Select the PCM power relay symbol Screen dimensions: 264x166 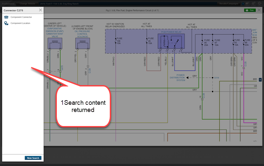point(171,42)
